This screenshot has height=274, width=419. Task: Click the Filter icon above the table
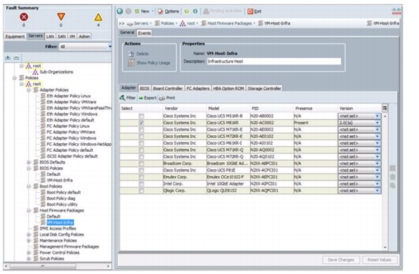point(122,97)
